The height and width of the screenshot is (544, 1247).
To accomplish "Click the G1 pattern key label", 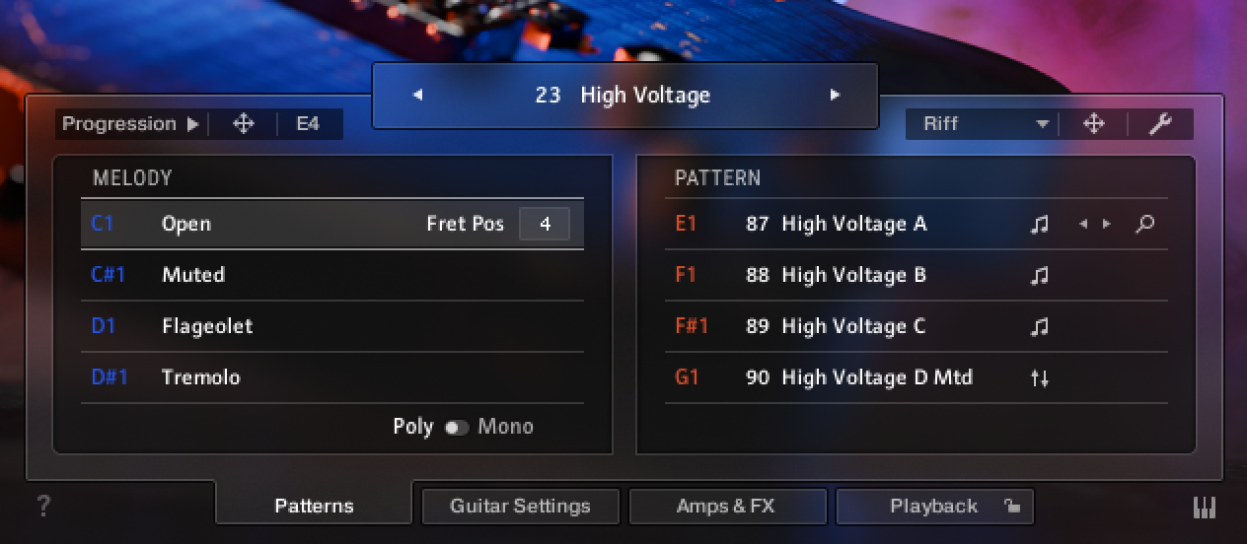I will 687,377.
